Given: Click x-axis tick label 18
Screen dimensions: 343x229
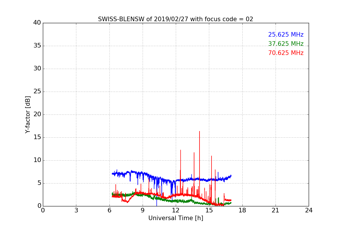Looking at the screenshot, I should [x=242, y=210].
